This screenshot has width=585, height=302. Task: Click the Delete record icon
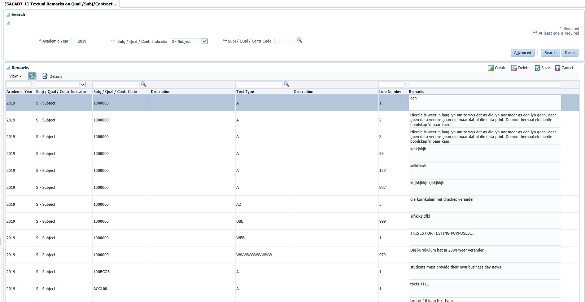pos(514,68)
